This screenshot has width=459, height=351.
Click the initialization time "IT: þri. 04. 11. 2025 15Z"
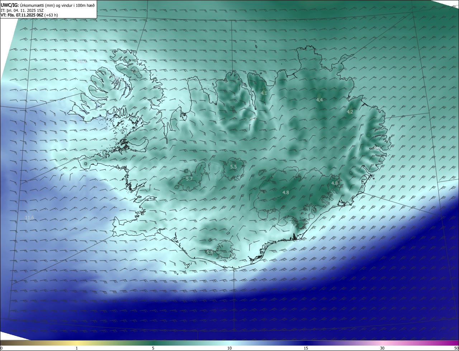tap(22, 10)
